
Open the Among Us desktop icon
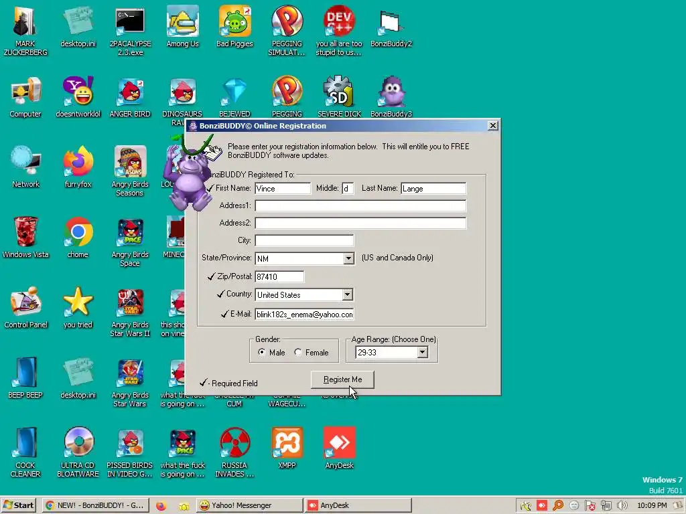[x=182, y=26]
